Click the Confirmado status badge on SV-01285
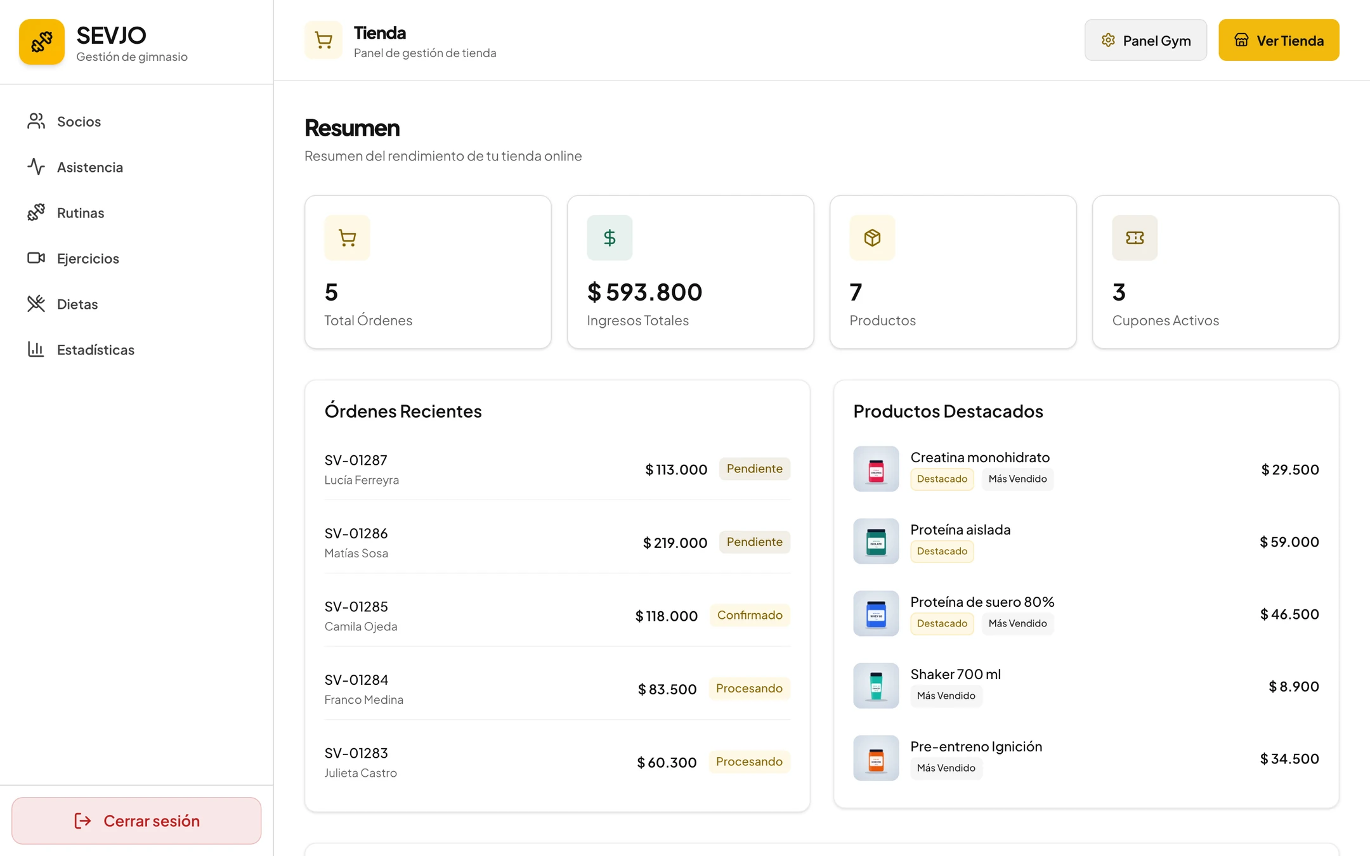The image size is (1370, 856). click(x=750, y=615)
